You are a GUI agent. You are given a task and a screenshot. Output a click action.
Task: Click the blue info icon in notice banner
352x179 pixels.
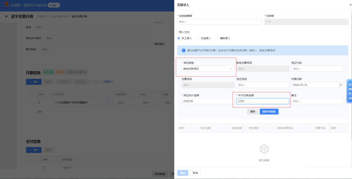(183, 51)
